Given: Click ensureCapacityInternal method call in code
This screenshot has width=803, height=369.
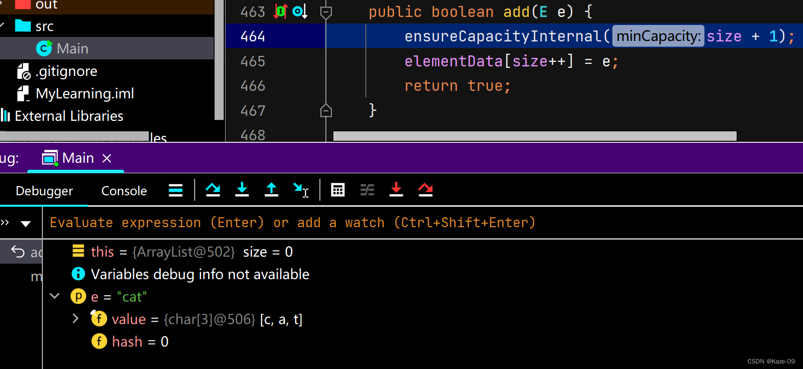Looking at the screenshot, I should (503, 36).
